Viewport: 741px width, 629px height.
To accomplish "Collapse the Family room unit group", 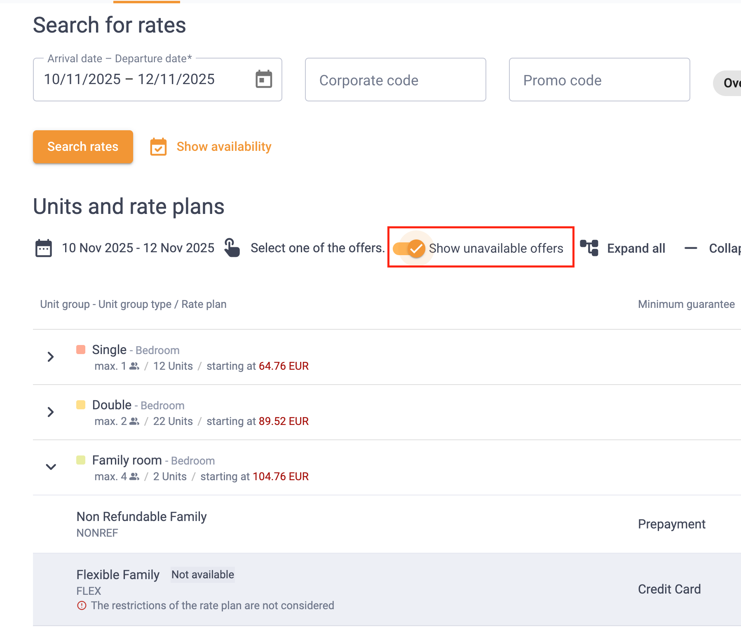I will click(51, 467).
